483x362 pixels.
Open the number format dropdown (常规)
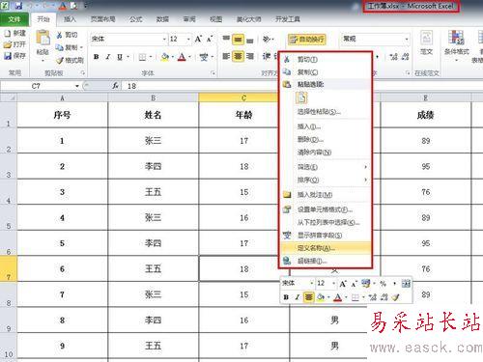coord(407,40)
